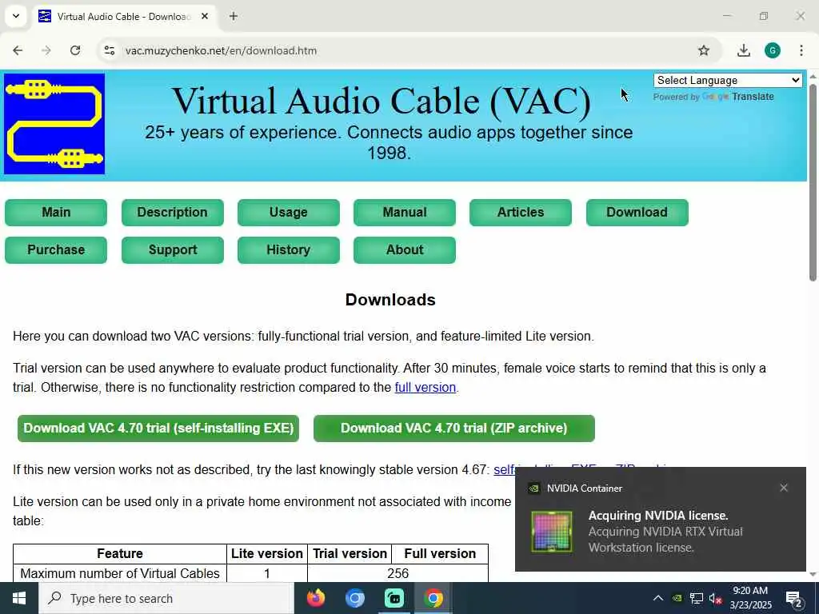
Task: Click the page vertical scrollbar thumb
Action: (x=813, y=183)
